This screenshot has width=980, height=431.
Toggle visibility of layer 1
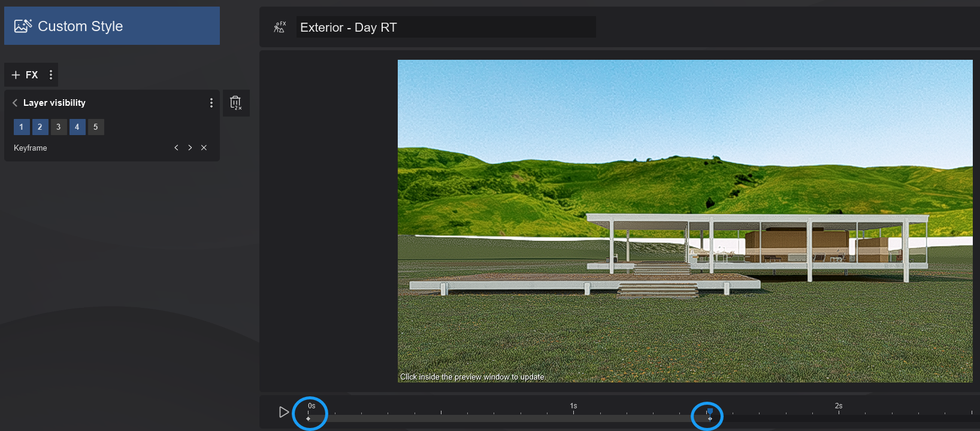[22, 127]
